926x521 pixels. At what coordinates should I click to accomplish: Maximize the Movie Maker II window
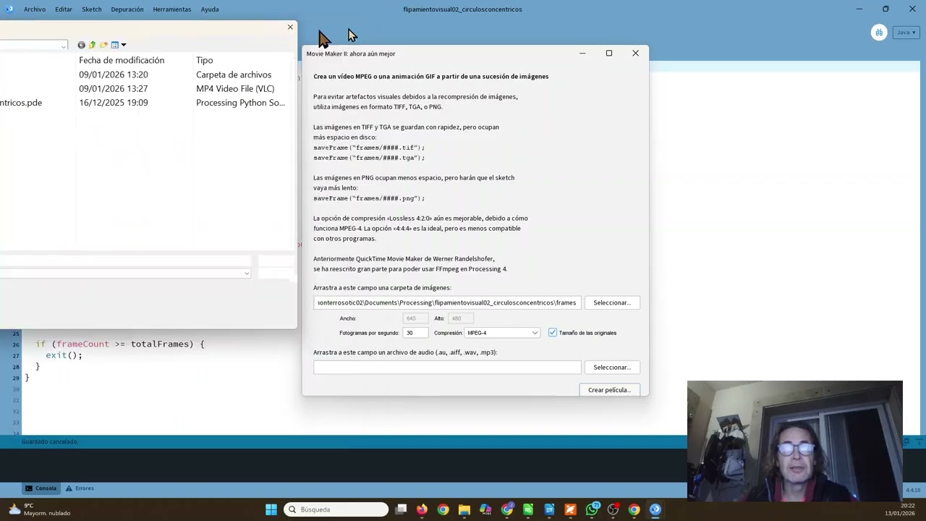click(x=609, y=53)
